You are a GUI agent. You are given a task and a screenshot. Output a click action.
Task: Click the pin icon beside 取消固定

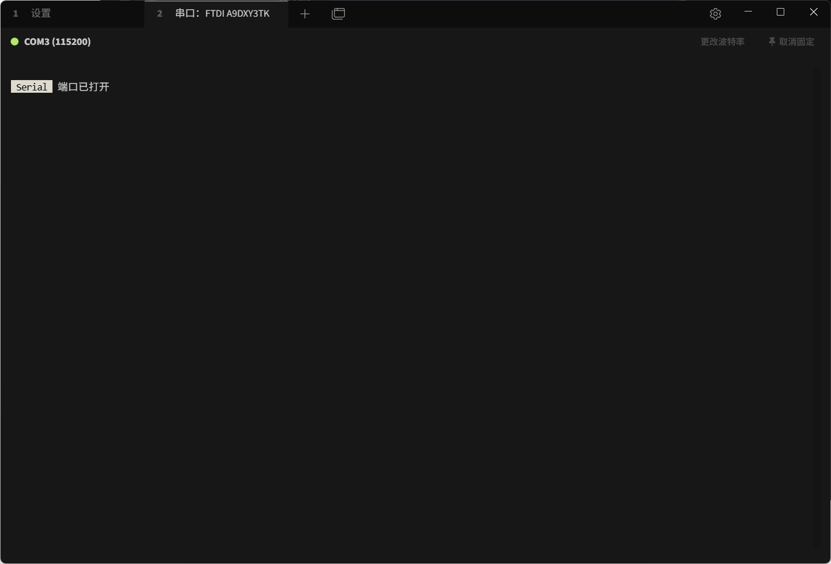[772, 41]
